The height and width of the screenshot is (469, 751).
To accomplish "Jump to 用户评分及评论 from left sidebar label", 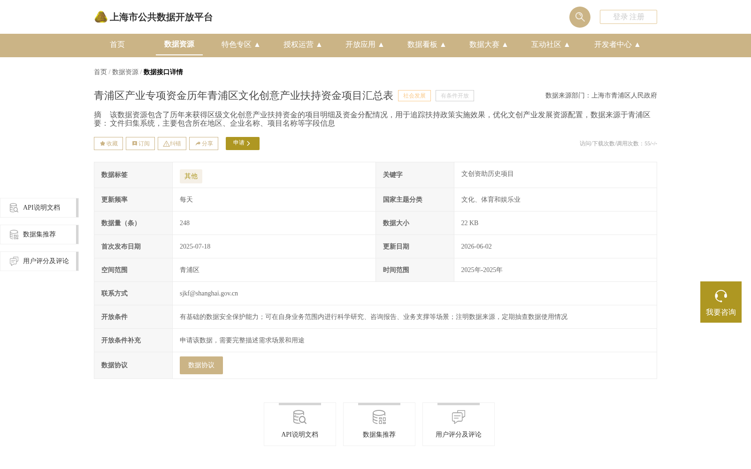I will coord(46,261).
